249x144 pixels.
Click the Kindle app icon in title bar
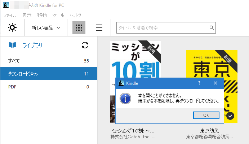[x=6, y=5]
